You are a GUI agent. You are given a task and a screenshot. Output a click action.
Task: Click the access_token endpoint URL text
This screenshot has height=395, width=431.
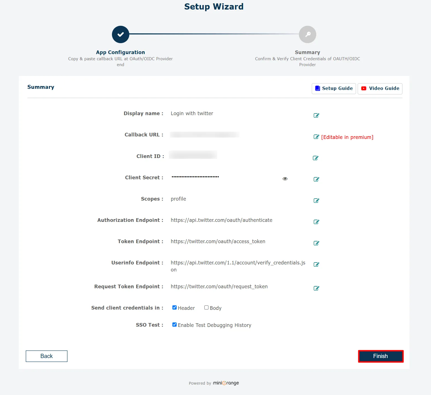click(x=218, y=241)
